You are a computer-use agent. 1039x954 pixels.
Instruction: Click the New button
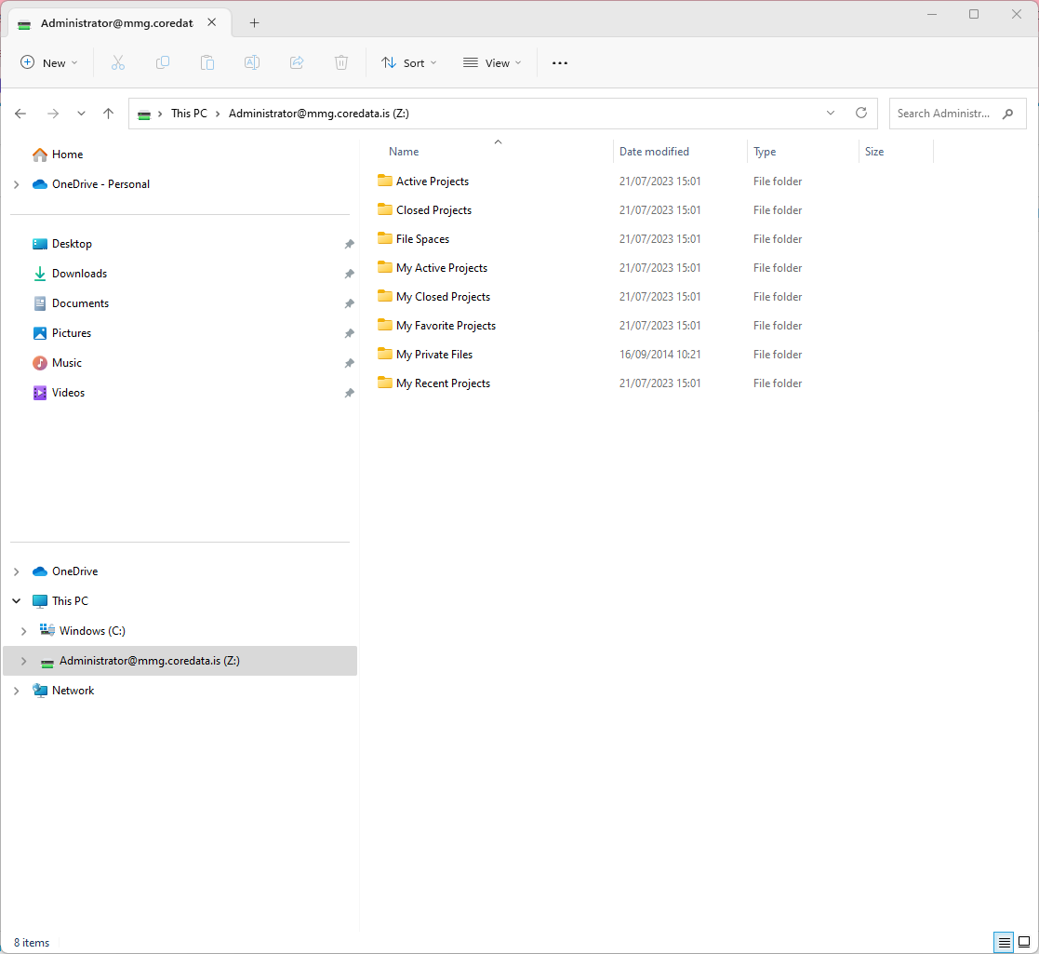coord(49,62)
